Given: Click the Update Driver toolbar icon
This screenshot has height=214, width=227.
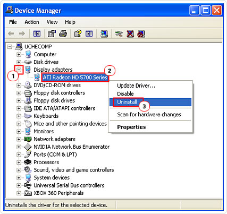Looking at the screenshot, I should point(119,33).
